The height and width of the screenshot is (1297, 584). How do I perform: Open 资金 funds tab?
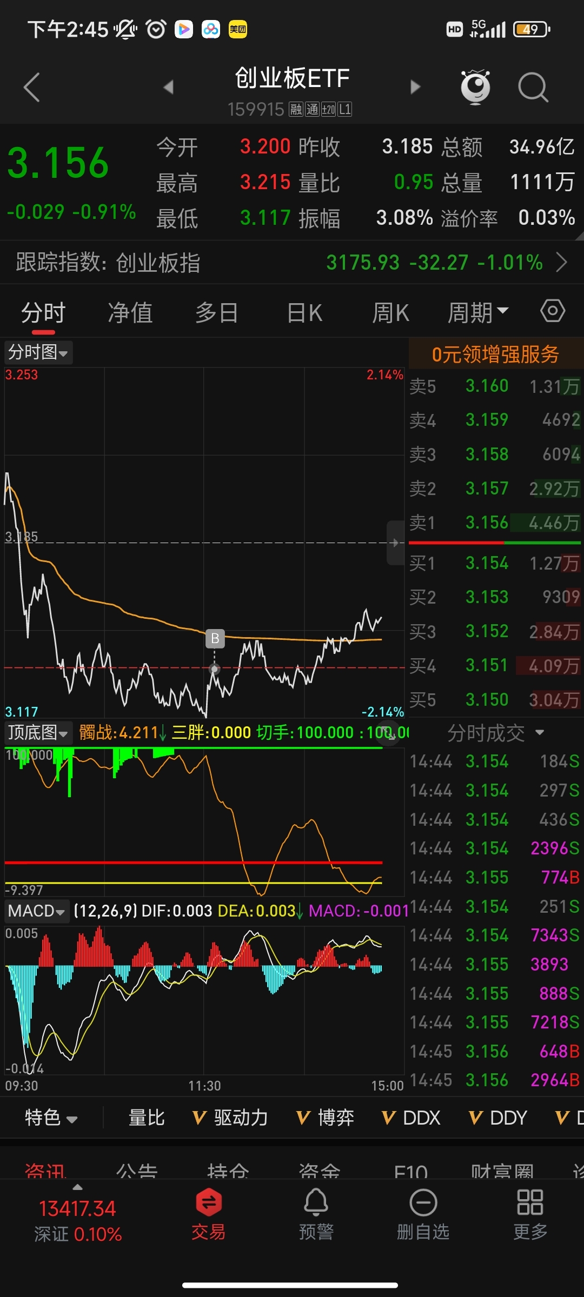pyautogui.click(x=320, y=1171)
